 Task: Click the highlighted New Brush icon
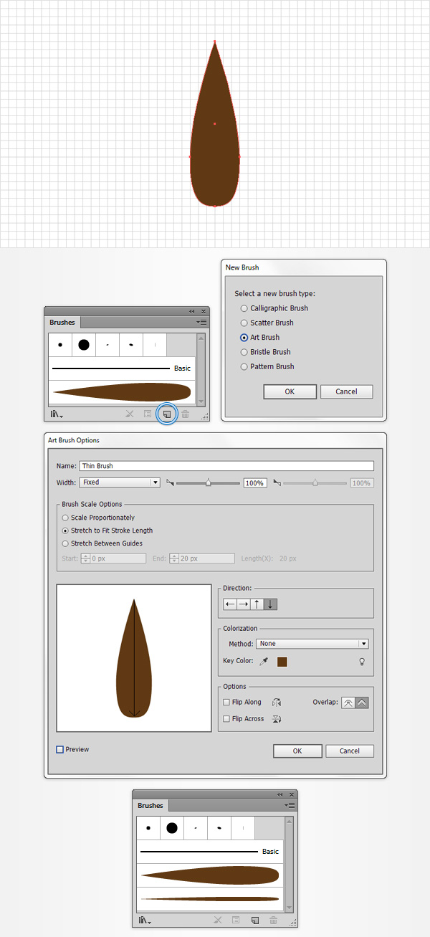(x=166, y=414)
